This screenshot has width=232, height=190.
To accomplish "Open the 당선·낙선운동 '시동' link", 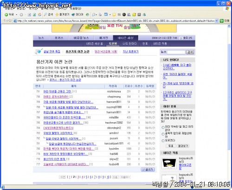I will (x=106, y=52).
